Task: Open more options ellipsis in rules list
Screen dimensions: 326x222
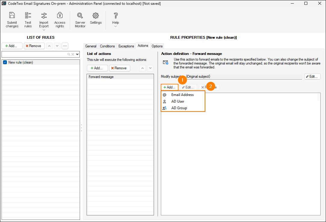Action: (x=65, y=46)
